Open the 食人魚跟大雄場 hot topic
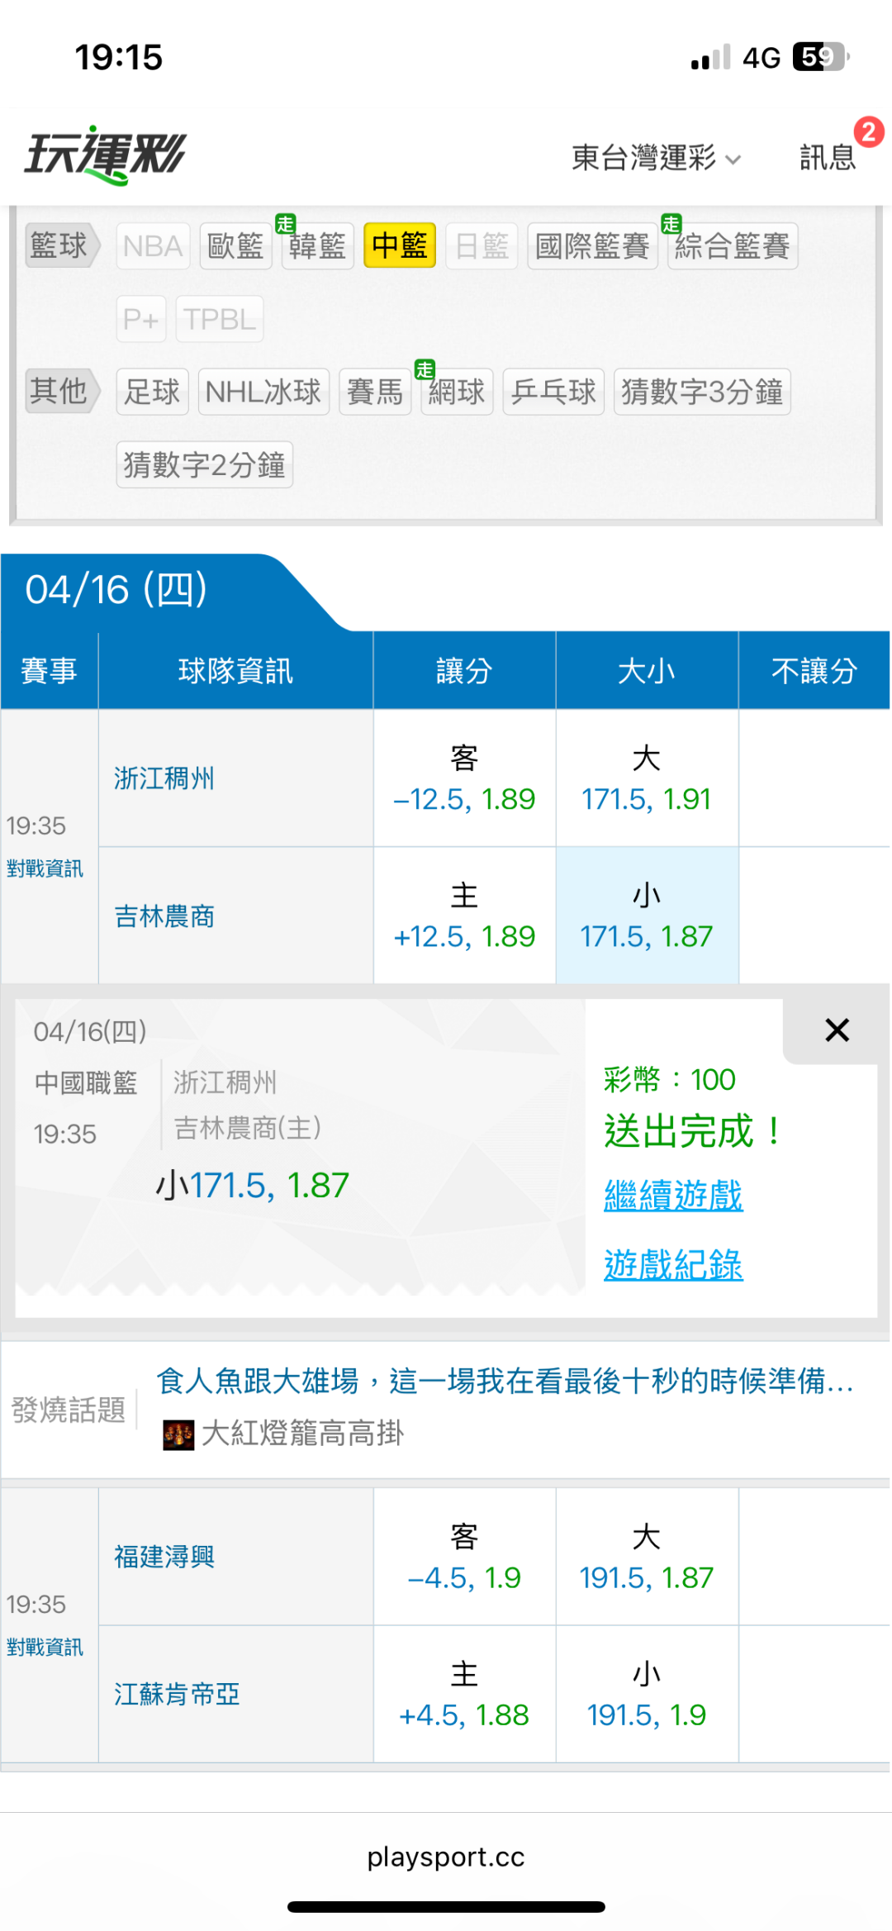 [504, 1381]
